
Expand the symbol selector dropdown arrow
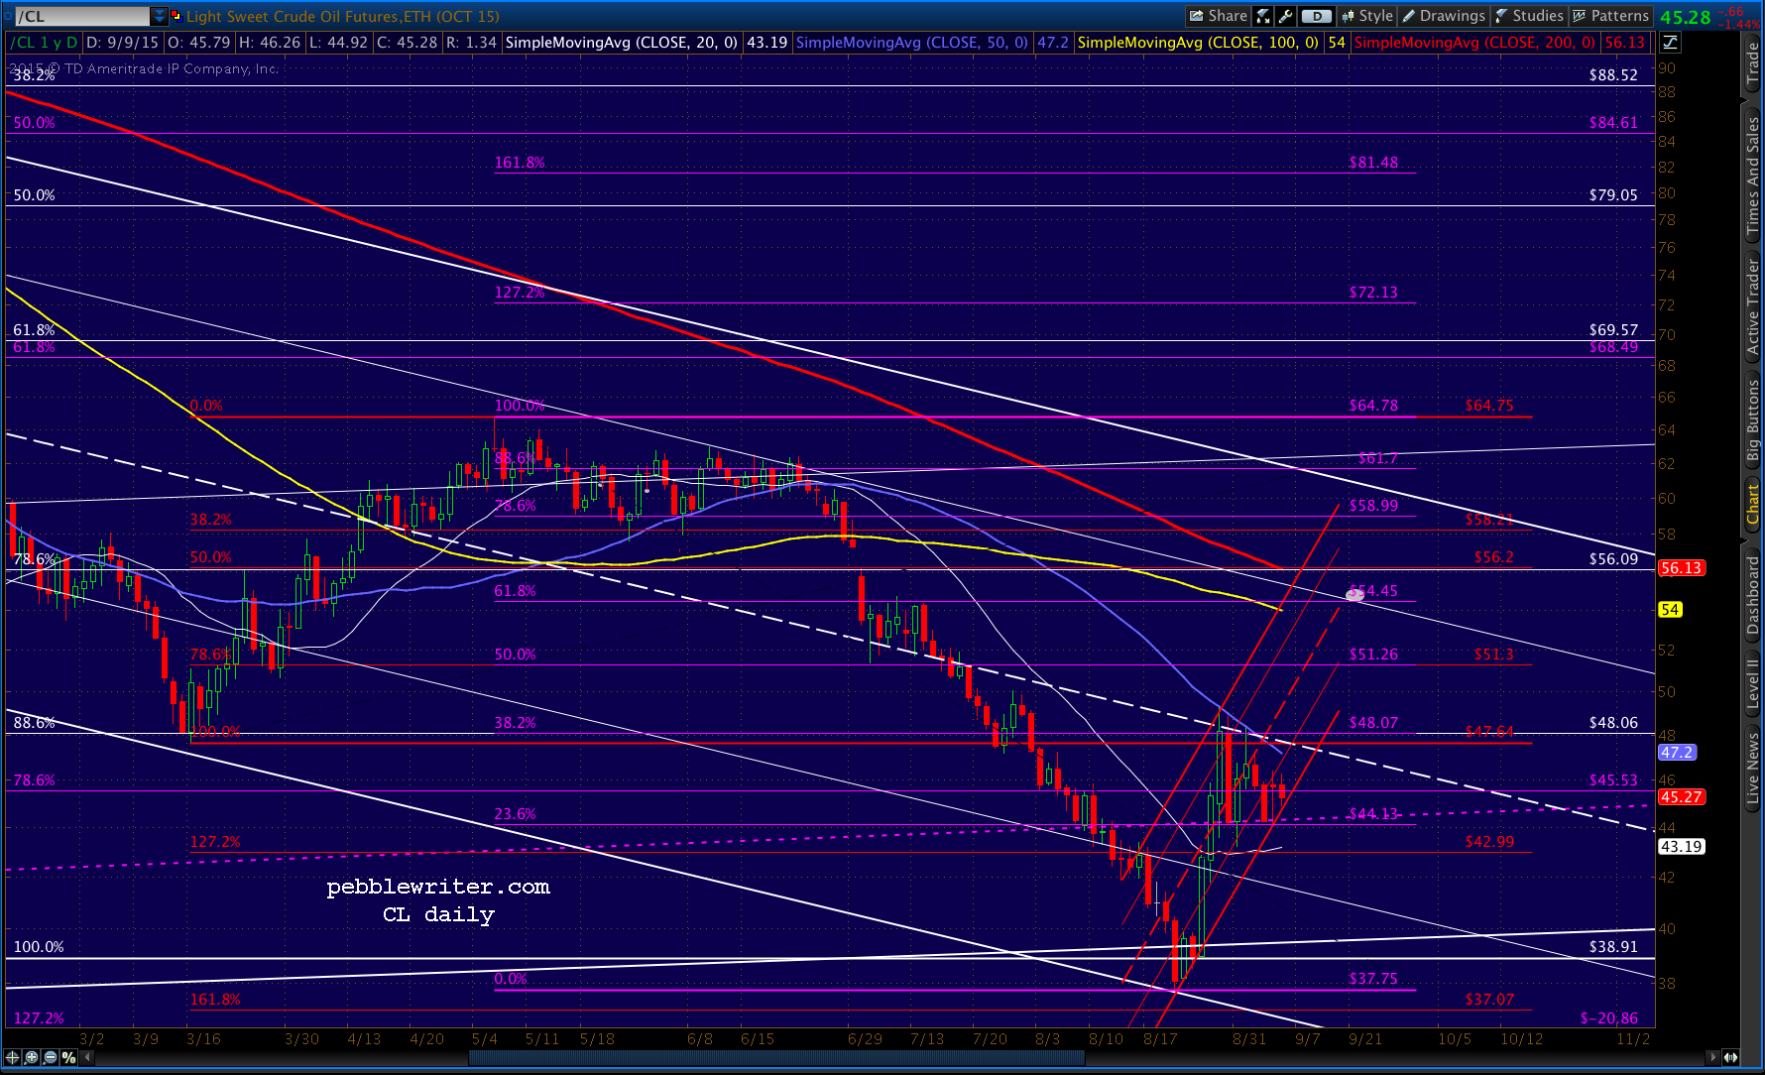coord(160,16)
